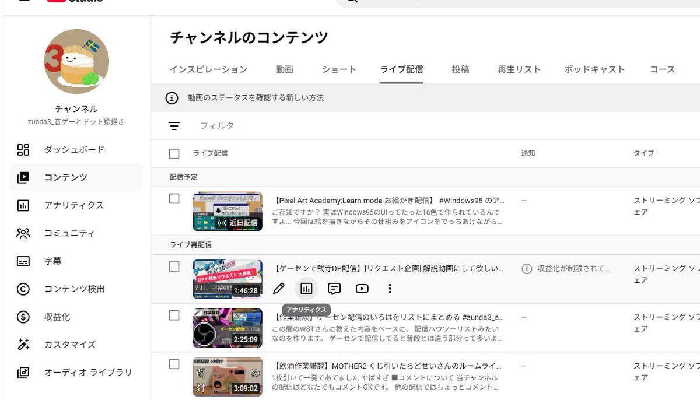The height and width of the screenshot is (400, 700).
Task: Click the pencil edit icon for ゲーセンで弐寺DP配信
Action: pyautogui.click(x=279, y=288)
